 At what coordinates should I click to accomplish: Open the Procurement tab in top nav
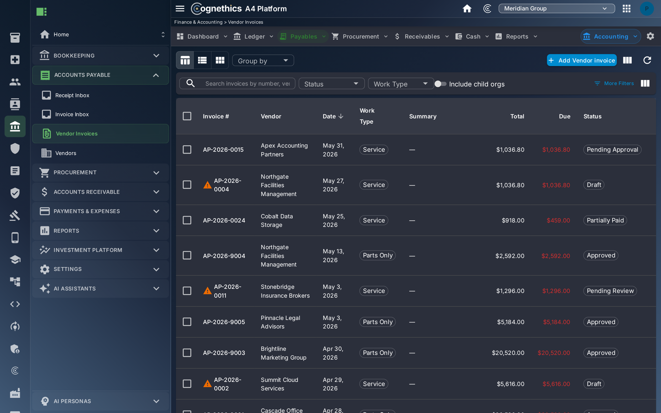point(360,36)
